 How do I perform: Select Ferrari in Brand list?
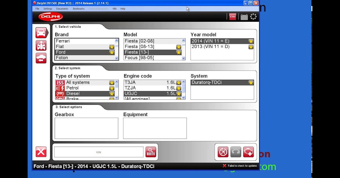click(x=85, y=41)
